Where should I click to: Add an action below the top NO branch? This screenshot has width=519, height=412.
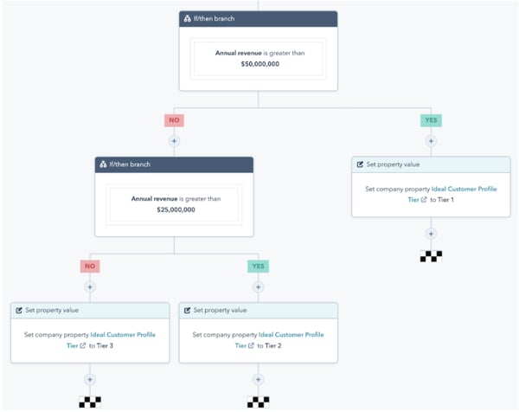tap(174, 140)
